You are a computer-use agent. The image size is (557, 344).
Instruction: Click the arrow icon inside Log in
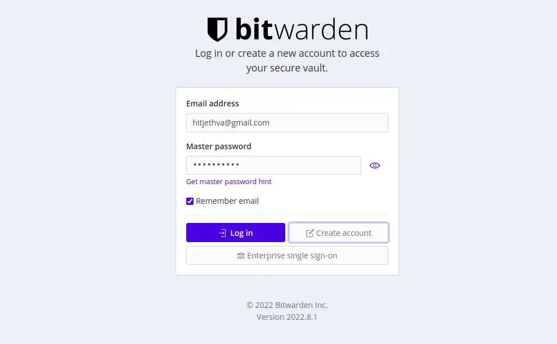(x=222, y=233)
